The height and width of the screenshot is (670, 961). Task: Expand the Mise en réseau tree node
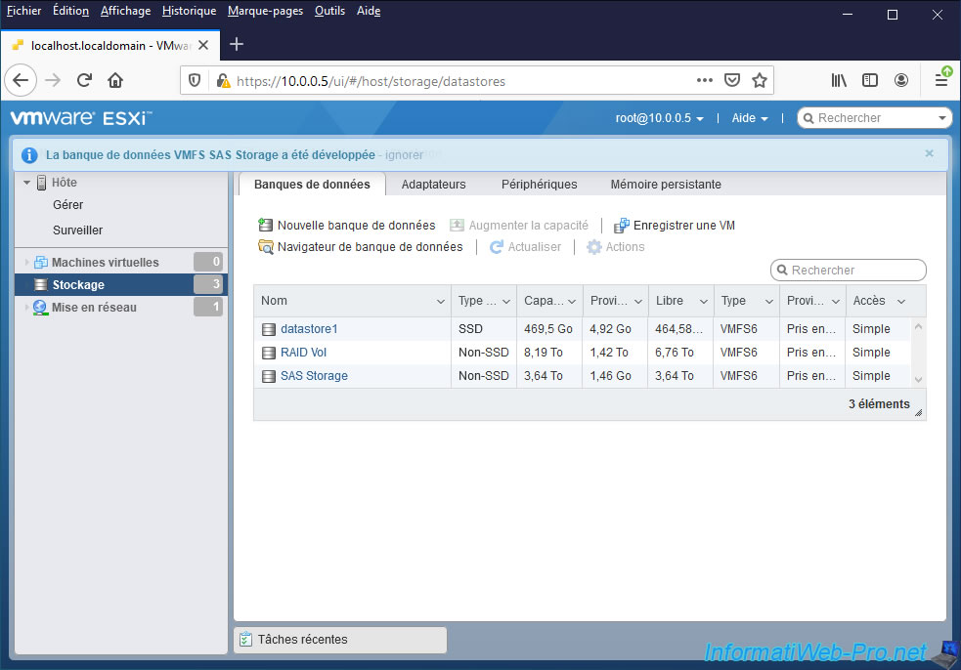click(26, 308)
